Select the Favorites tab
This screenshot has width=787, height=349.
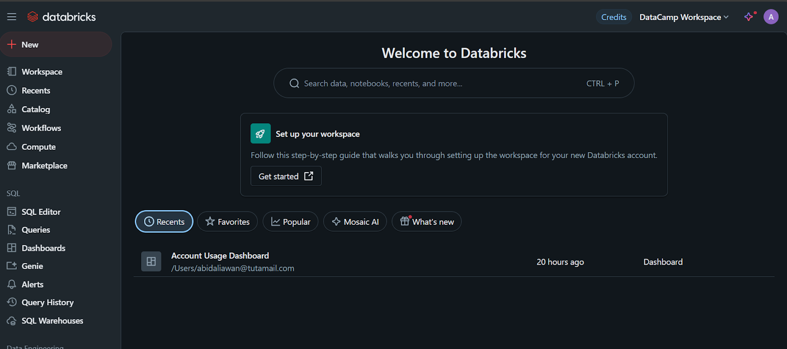tap(227, 222)
